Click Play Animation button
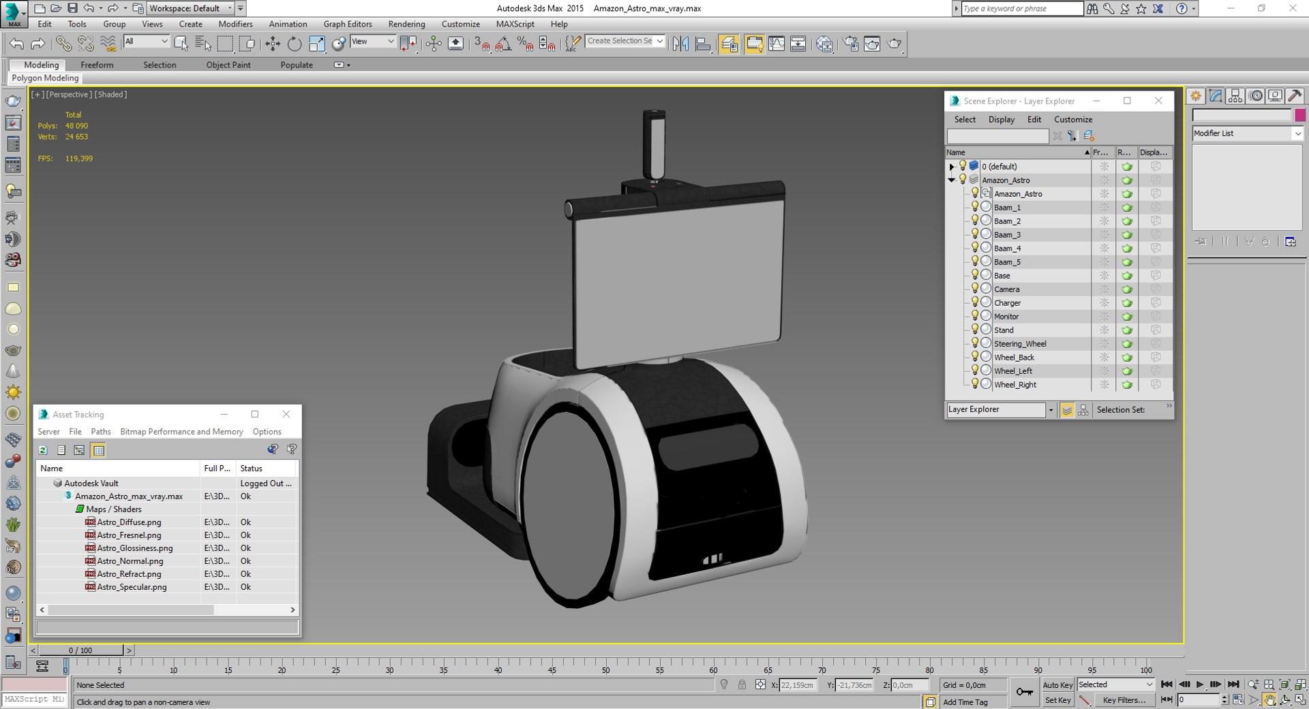 [x=1200, y=684]
